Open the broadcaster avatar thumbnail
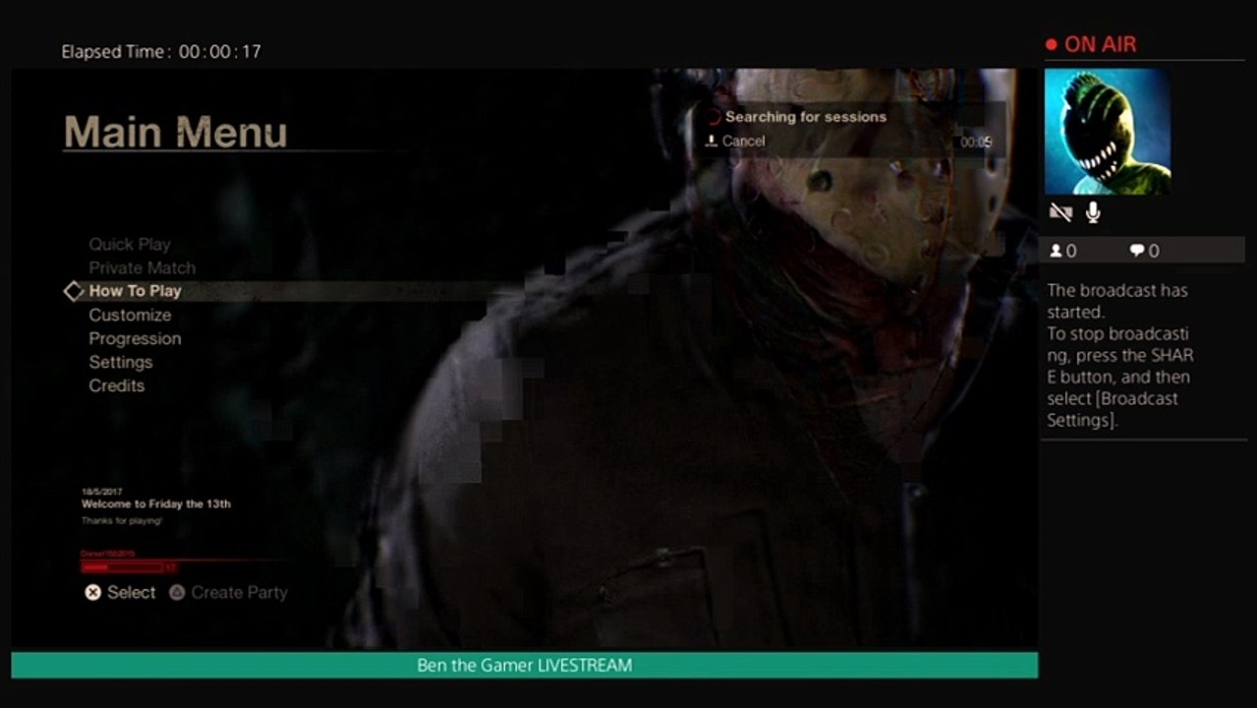The height and width of the screenshot is (708, 1257). [x=1108, y=132]
